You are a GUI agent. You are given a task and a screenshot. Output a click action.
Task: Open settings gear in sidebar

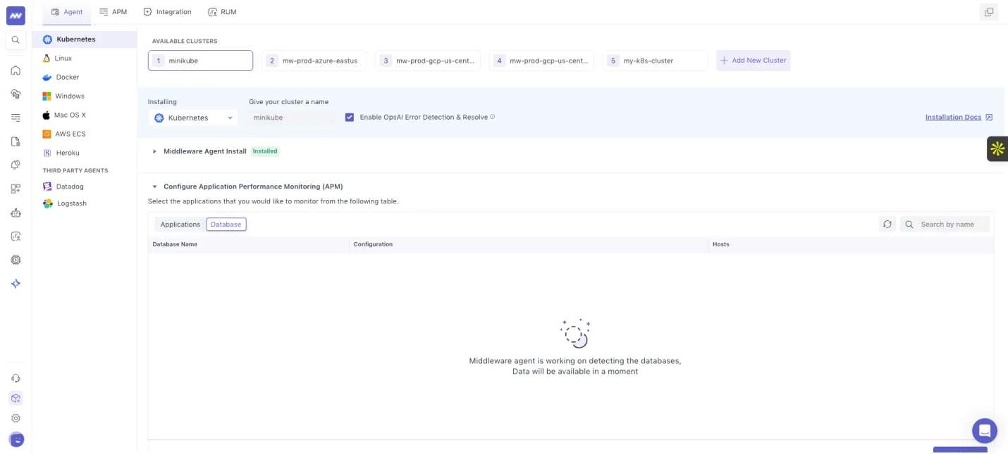(16, 418)
